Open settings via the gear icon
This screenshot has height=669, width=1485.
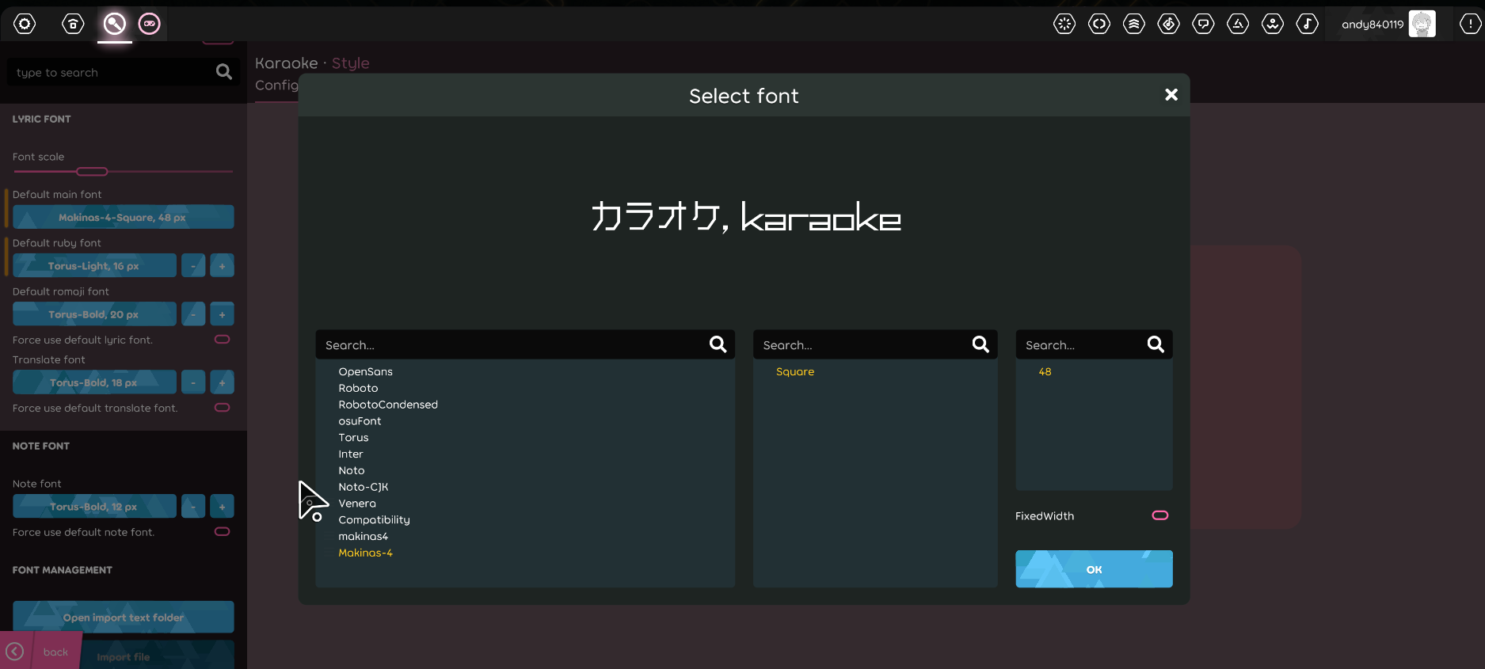[25, 24]
